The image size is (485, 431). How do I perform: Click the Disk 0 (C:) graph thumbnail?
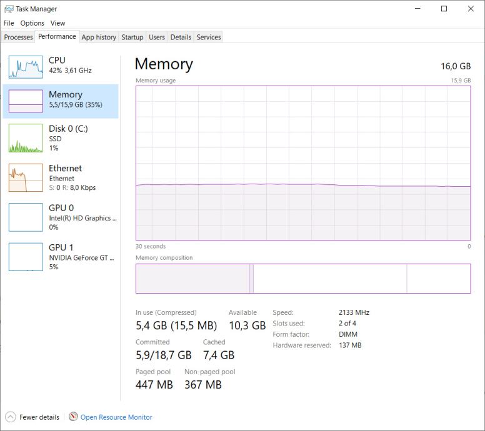[x=25, y=138]
